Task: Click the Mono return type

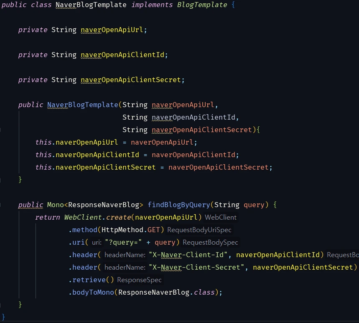Action: tap(56, 205)
